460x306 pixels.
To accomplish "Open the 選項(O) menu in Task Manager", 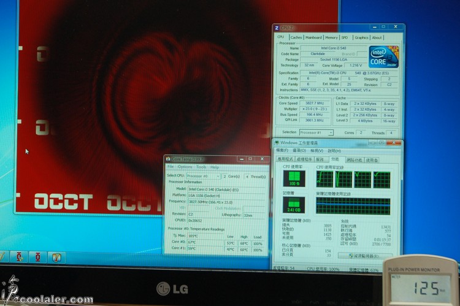I will pyautogui.click(x=299, y=150).
